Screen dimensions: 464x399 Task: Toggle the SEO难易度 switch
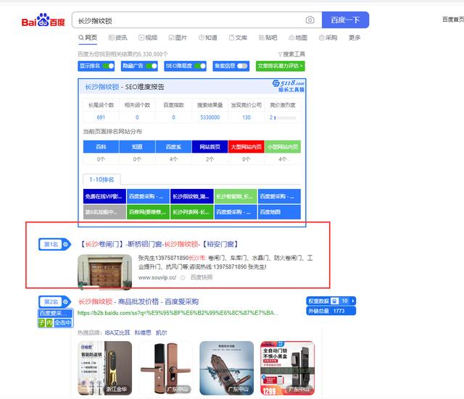click(x=200, y=66)
